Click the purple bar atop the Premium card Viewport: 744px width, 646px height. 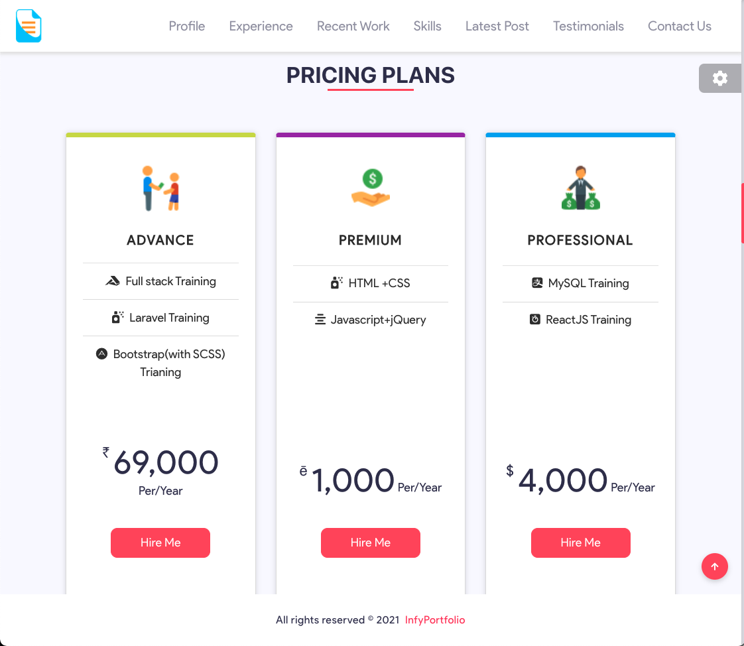[370, 133]
